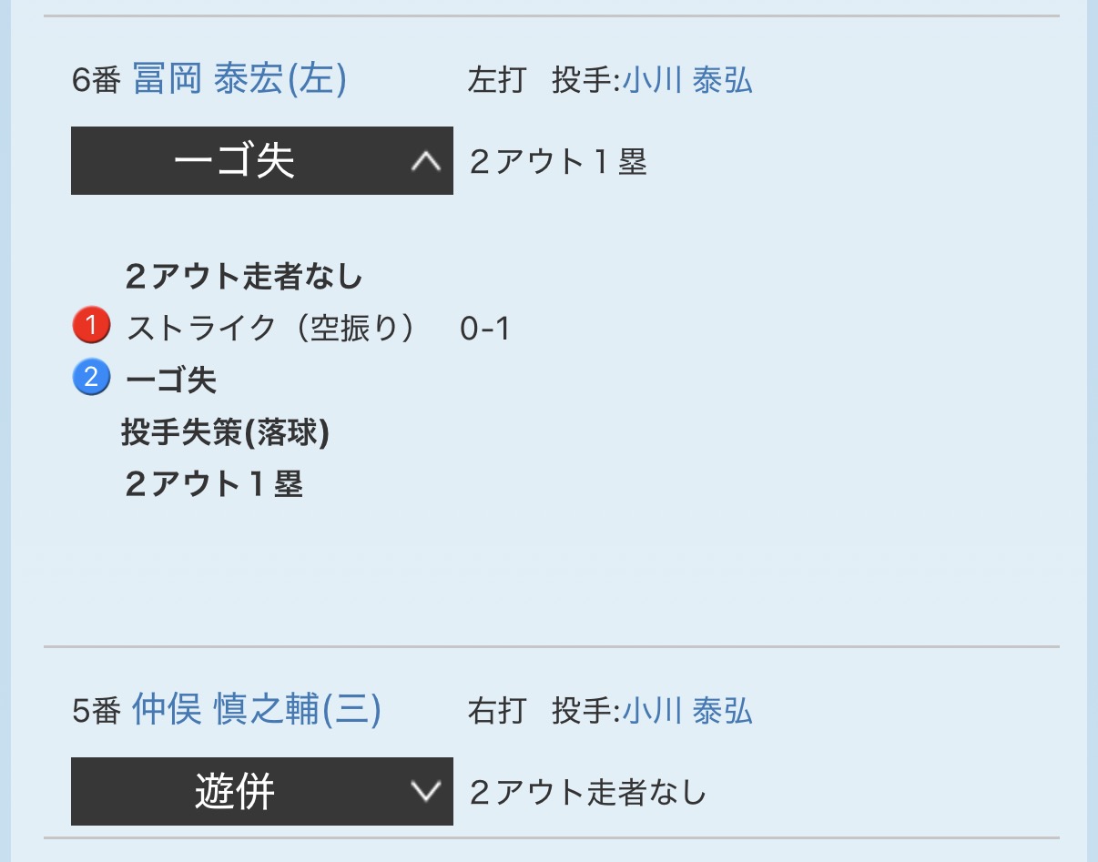Click the 右打 batting side label

496,711
